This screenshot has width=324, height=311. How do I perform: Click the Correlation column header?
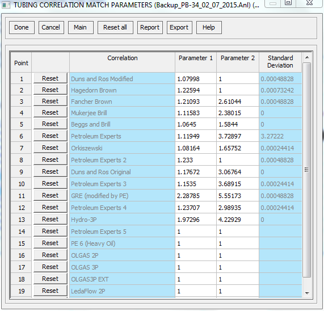[x=123, y=62]
